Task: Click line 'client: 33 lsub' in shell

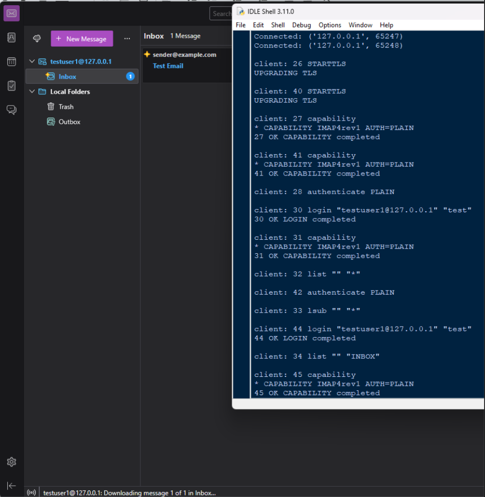Action: click(307, 311)
